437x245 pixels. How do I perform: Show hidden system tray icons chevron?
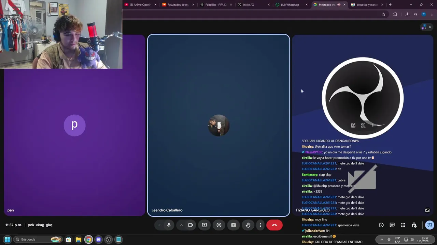click(381, 240)
